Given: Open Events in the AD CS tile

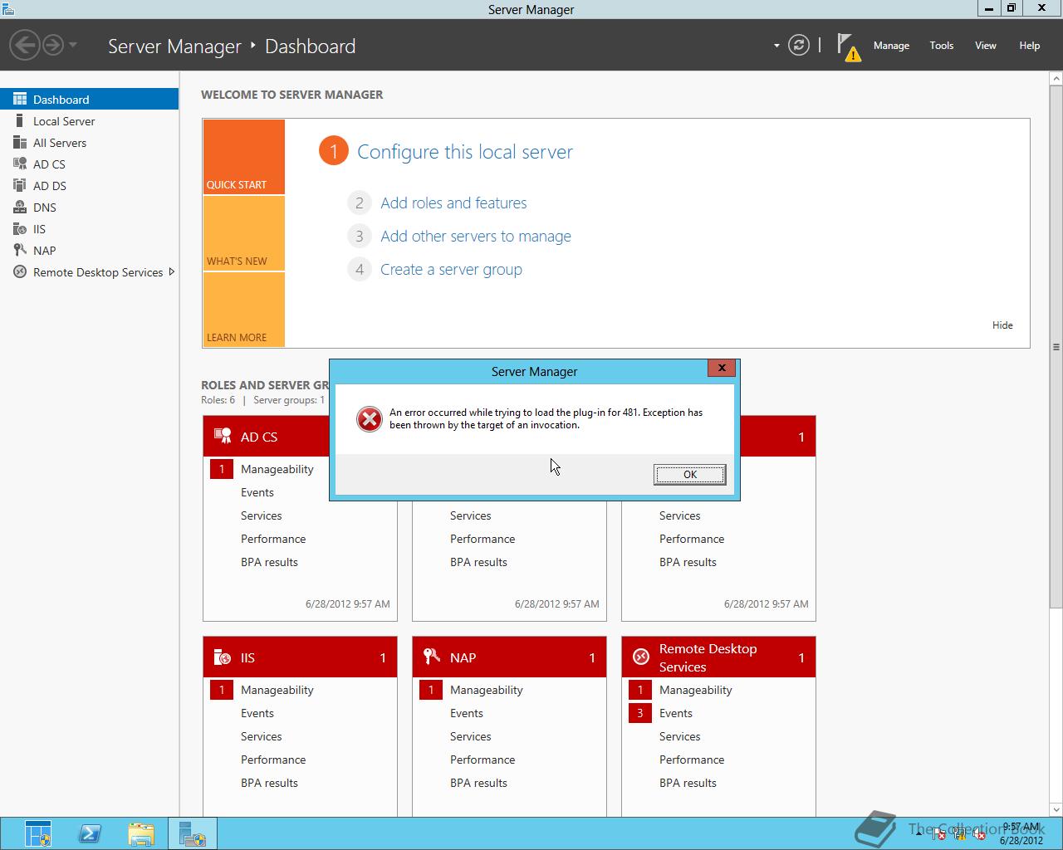Looking at the screenshot, I should 257,492.
